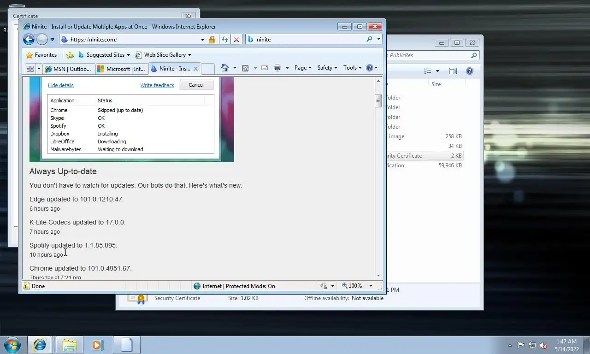Open Windows Explorer from taskbar
This screenshot has height=354, width=590.
(69, 345)
